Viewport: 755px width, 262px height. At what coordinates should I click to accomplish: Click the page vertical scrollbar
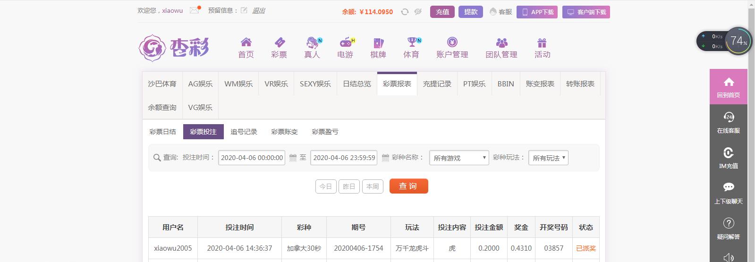pyautogui.click(x=751, y=131)
